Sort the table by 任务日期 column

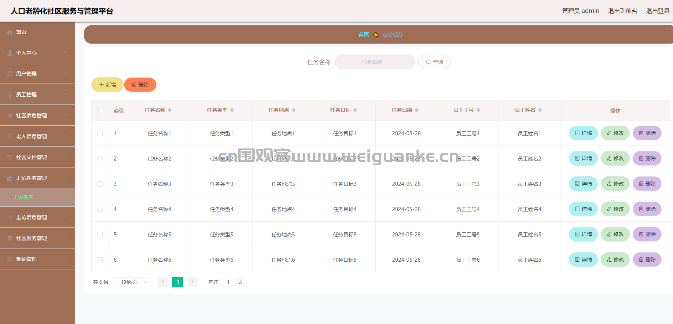(x=417, y=110)
